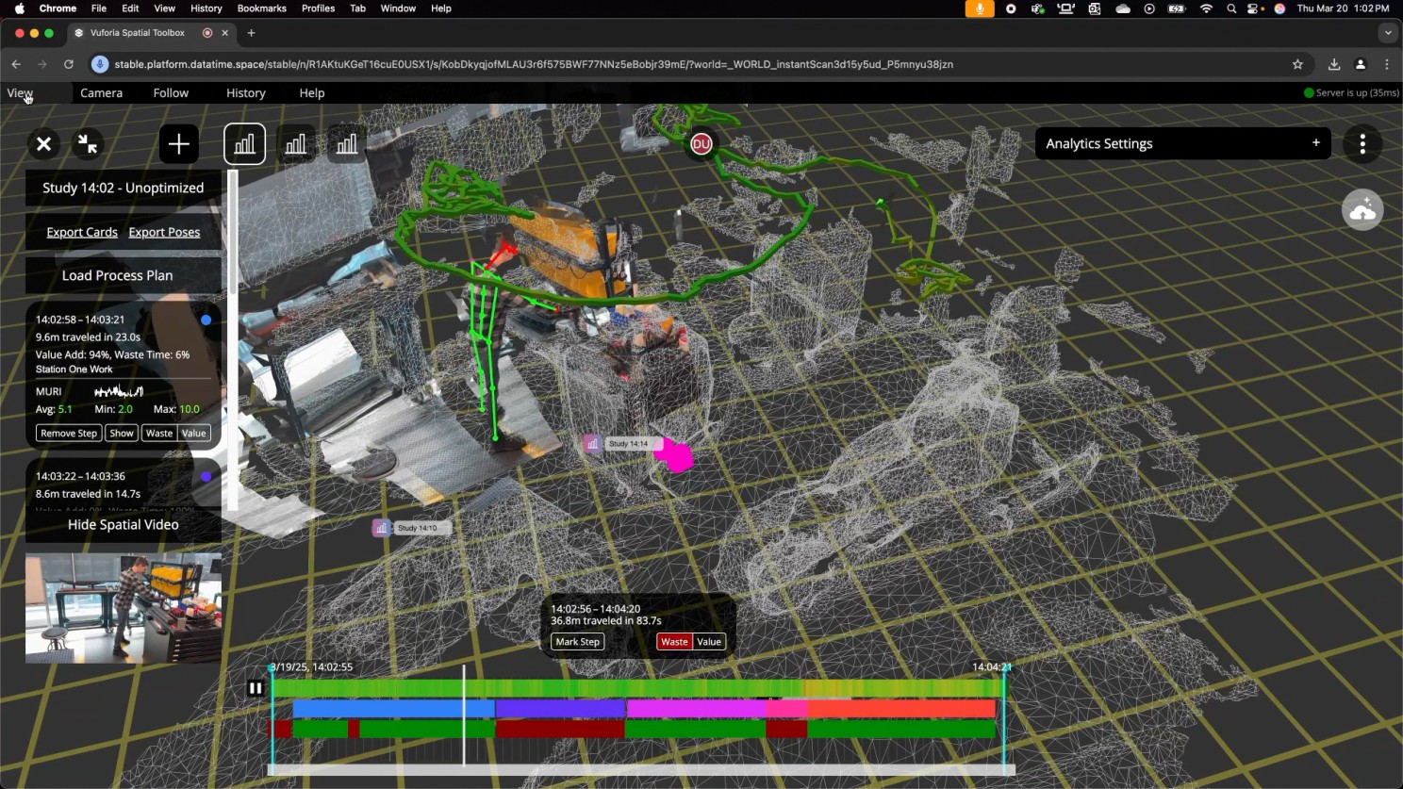1403x789 pixels.
Task: Open the three-dot options menu
Action: (1362, 144)
